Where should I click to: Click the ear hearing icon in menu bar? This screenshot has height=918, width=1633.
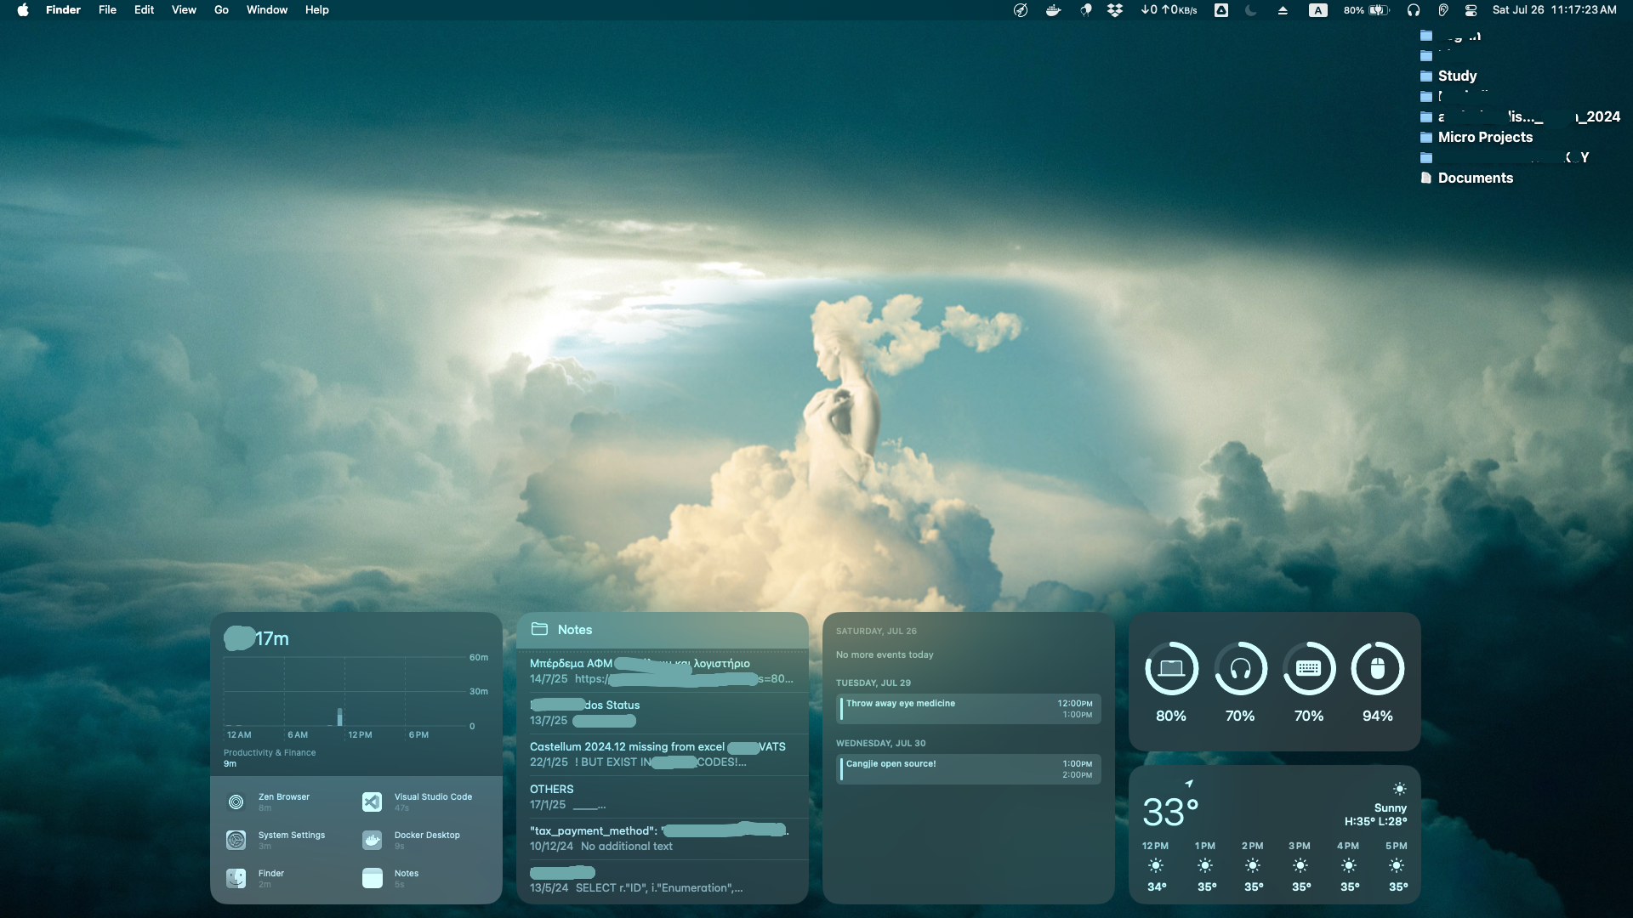(x=1442, y=10)
